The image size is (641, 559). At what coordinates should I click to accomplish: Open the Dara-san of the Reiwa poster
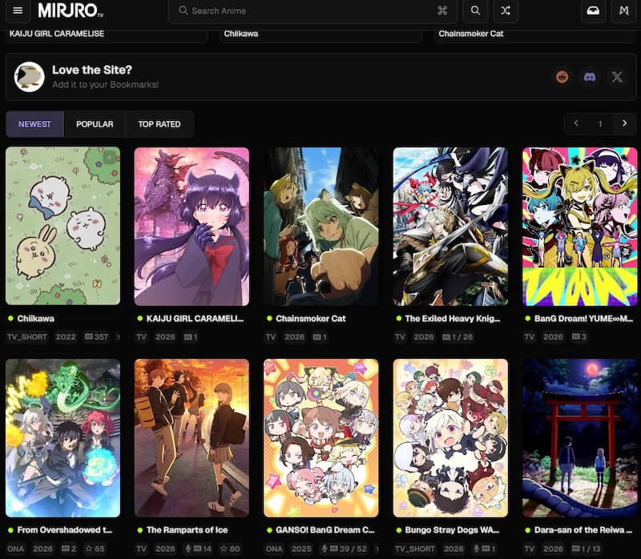579,437
